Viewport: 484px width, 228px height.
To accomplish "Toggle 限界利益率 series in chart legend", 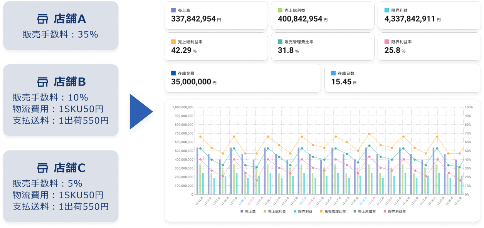I will [x=395, y=211].
